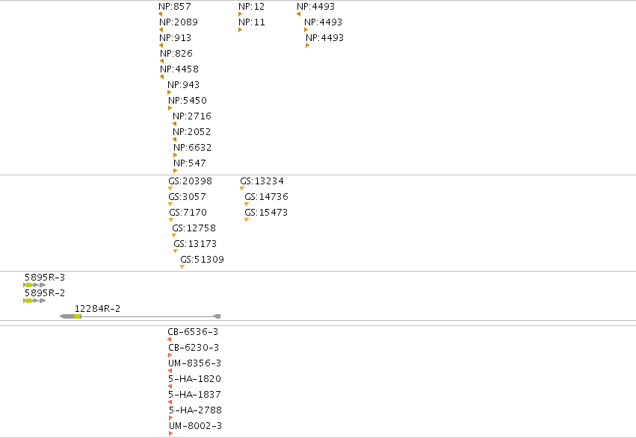This screenshot has width=636, height=438.
Task: Select the red marker below CB-6230-3
Action: tap(170, 355)
